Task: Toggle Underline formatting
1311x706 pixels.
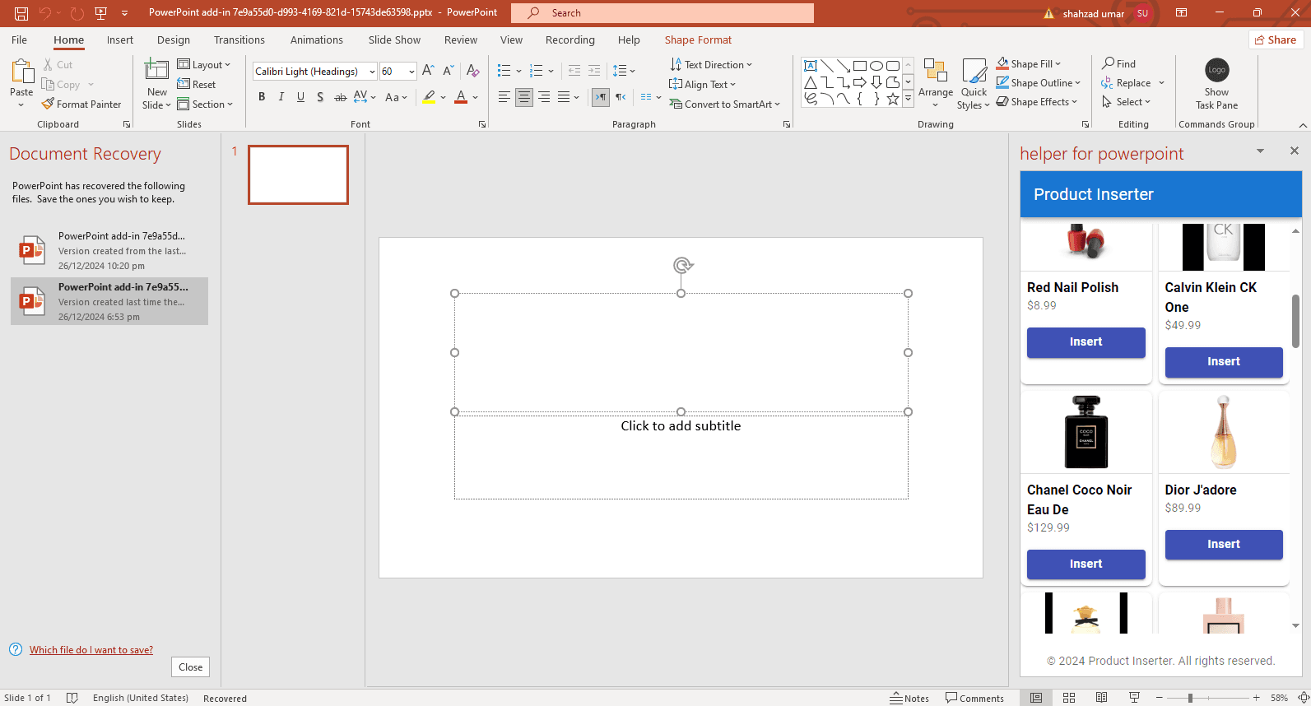Action: (300, 97)
